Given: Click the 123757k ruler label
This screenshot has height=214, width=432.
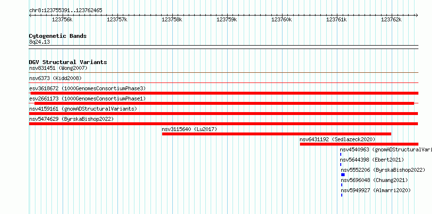Looking at the screenshot, I should [117, 20].
